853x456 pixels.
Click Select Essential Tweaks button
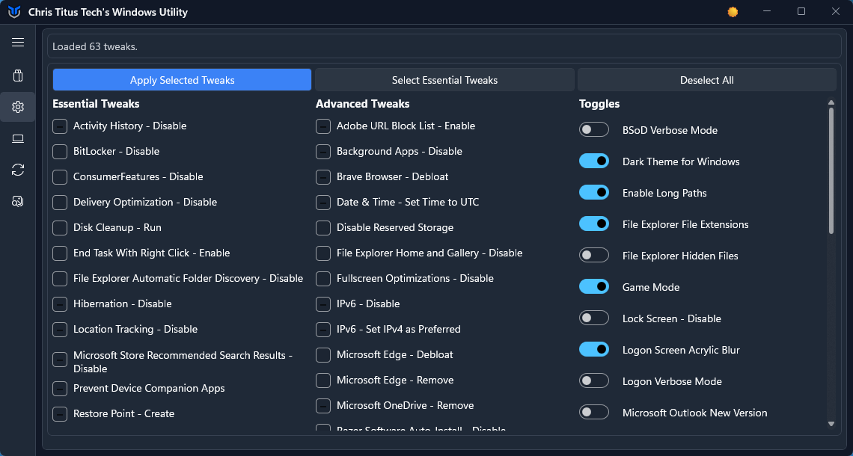(444, 80)
